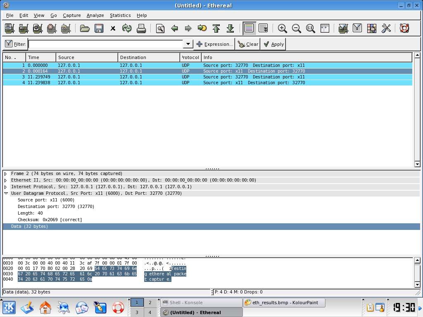The image size is (423, 317).
Task: Select packet 1 at time 0.000000
Action: tap(207, 65)
